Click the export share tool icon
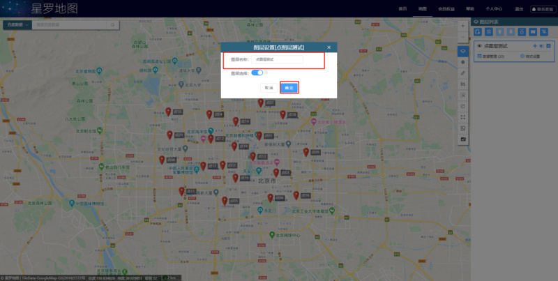The width and height of the screenshot is (558, 281). pos(463,106)
